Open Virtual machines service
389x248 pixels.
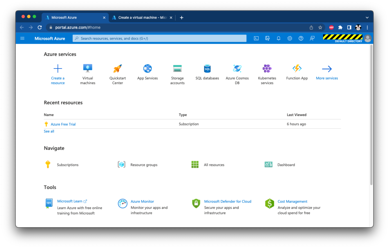[88, 69]
